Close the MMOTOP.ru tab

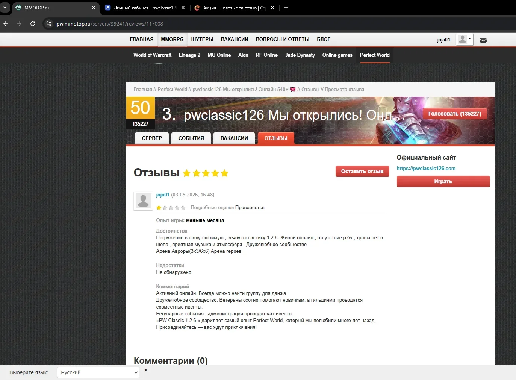94,8
